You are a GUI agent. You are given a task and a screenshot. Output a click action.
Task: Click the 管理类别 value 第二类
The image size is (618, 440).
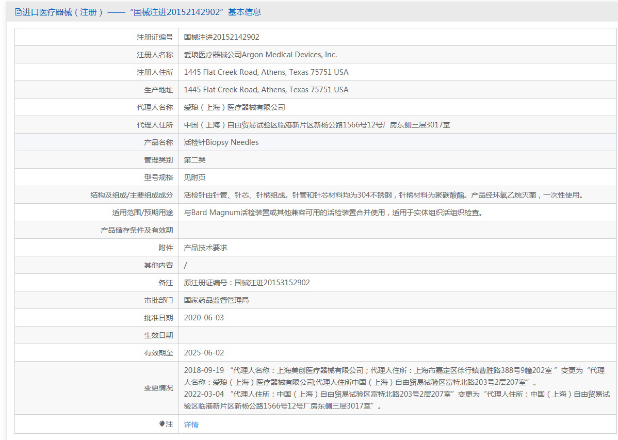coord(194,160)
